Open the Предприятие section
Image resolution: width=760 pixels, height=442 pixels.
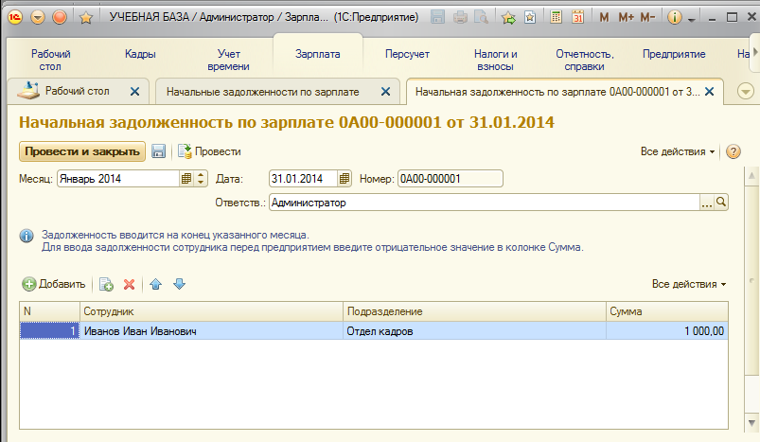point(674,54)
